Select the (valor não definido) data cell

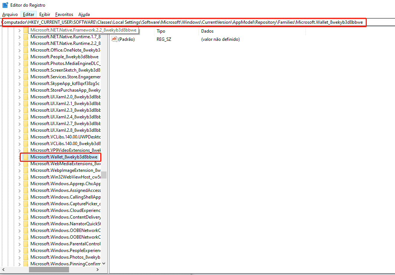click(x=221, y=39)
